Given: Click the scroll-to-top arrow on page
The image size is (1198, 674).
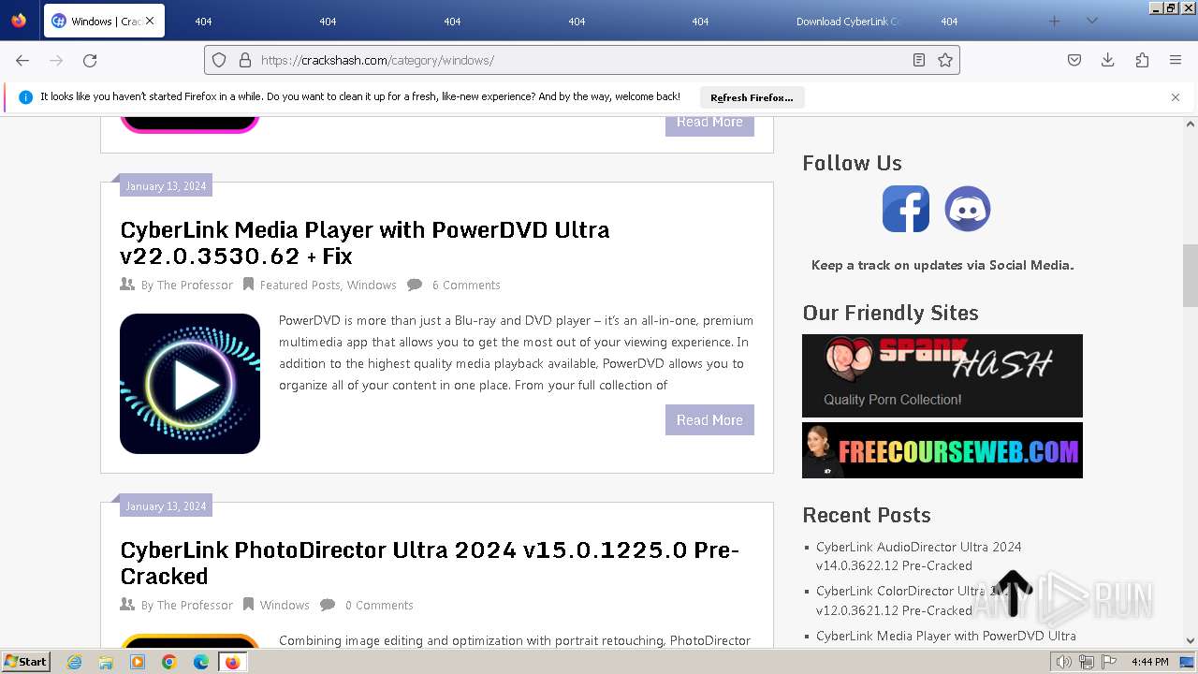Looking at the screenshot, I should point(1013,593).
